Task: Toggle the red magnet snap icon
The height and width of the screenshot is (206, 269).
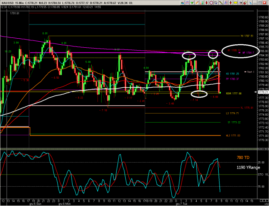Action: [245, 3]
